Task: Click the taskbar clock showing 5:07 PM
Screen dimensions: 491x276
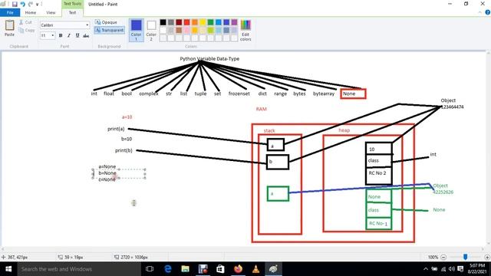Action: point(476,269)
